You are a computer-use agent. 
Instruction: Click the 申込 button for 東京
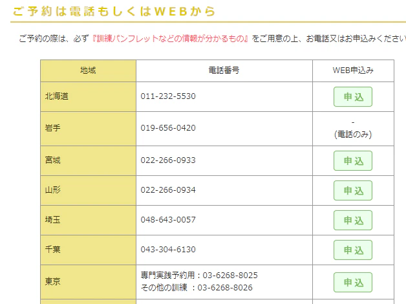pyautogui.click(x=352, y=282)
